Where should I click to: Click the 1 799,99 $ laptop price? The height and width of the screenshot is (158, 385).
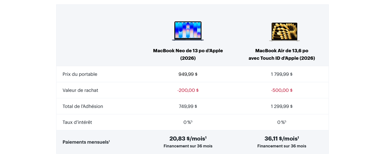point(282,74)
